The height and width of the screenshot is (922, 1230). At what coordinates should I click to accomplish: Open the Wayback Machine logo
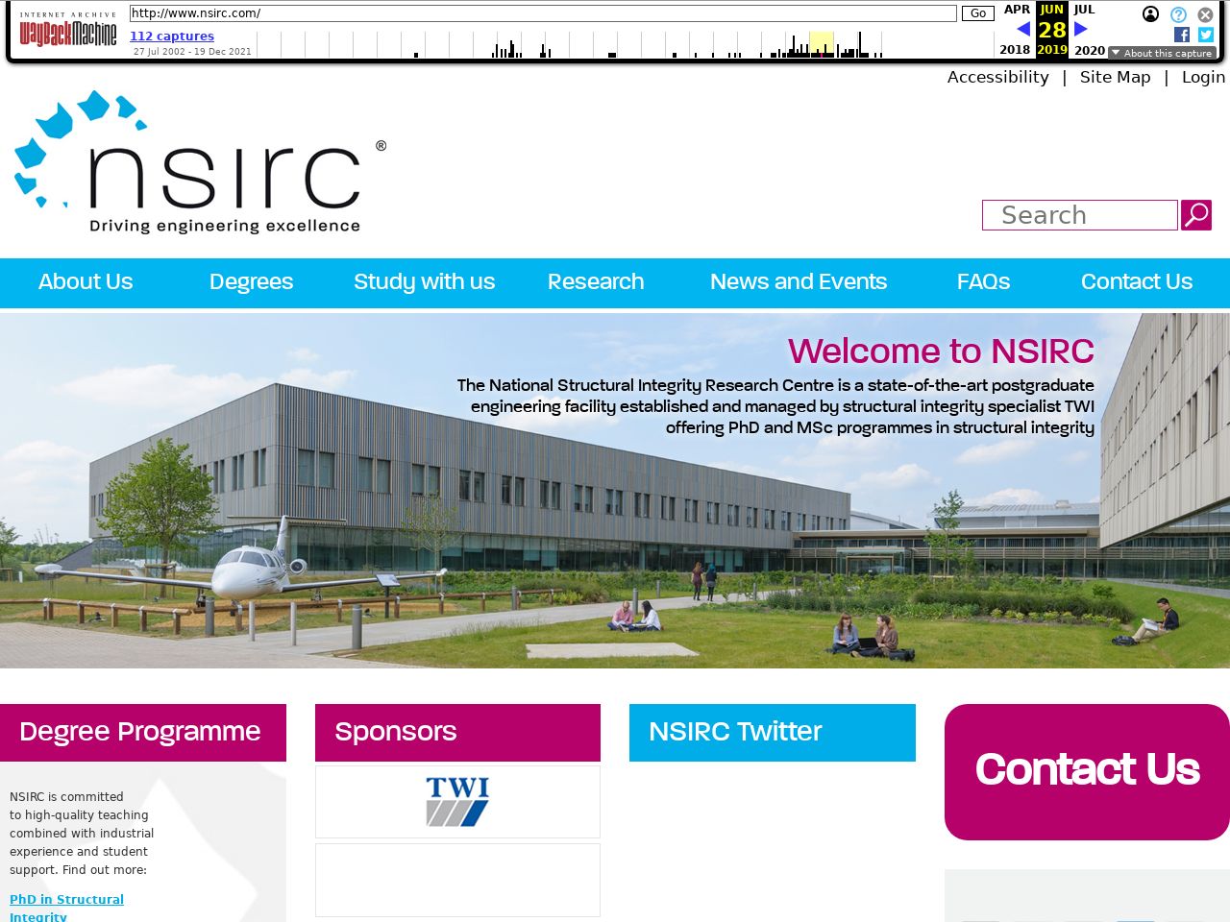coord(67,32)
